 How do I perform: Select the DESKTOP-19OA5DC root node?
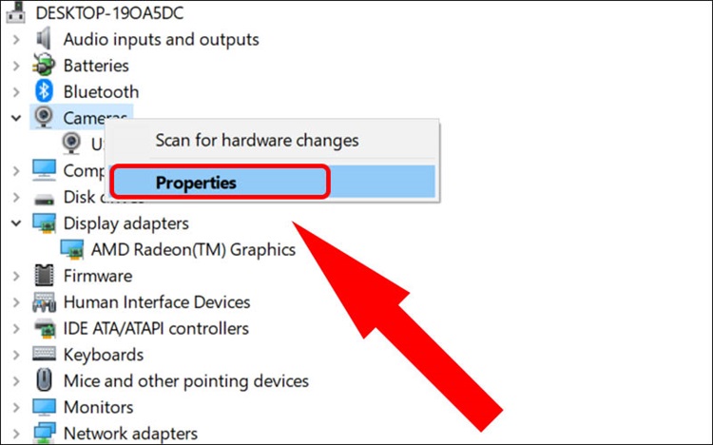tap(109, 12)
